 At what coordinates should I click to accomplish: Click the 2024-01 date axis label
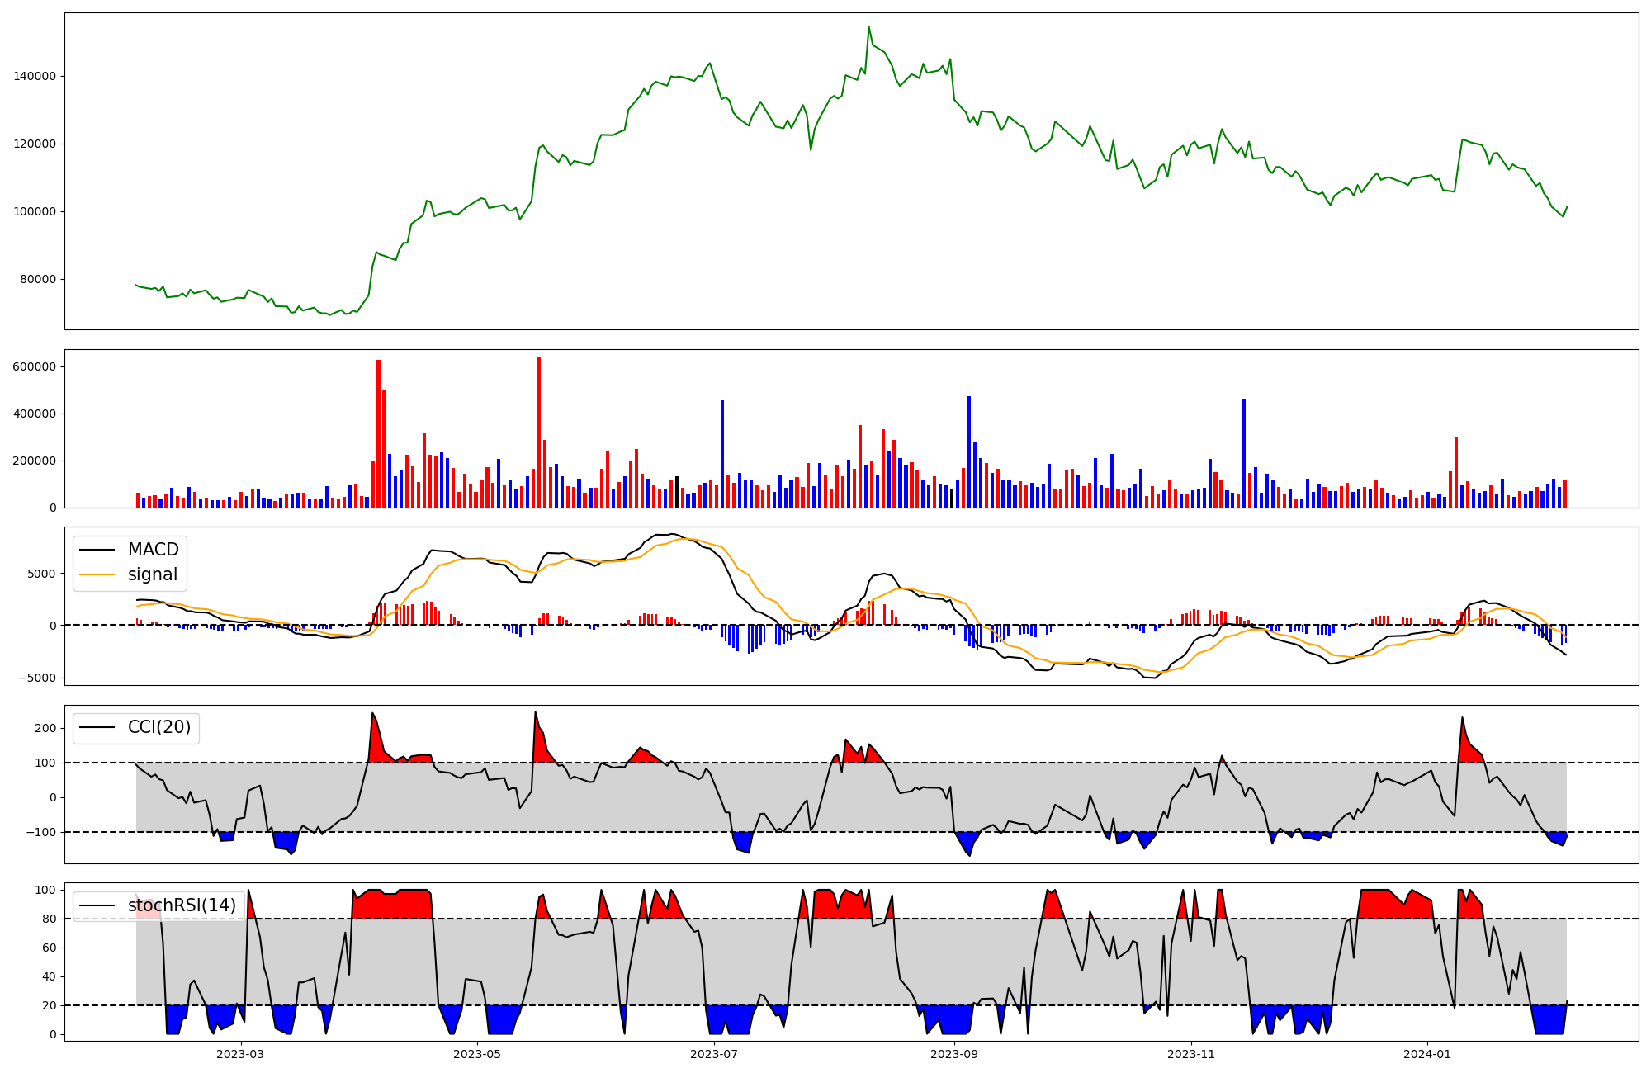click(1427, 1054)
